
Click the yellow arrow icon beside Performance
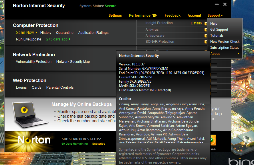154,15
